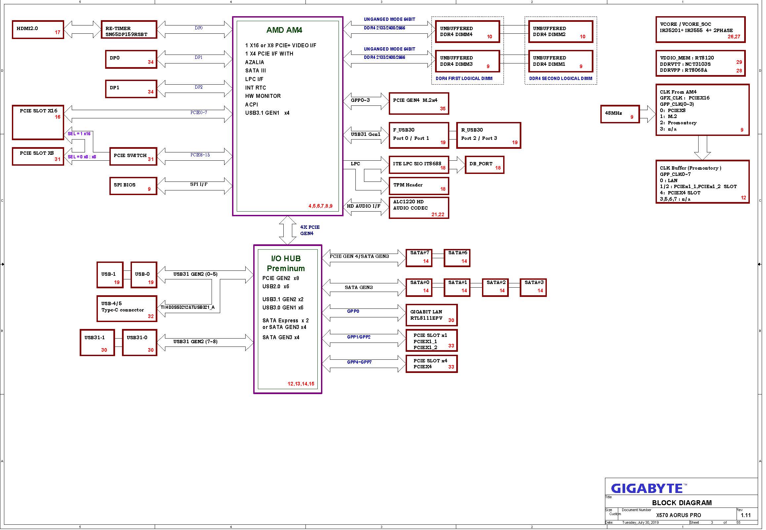766x530 pixels.
Task: Click the 4X PCIE GEN4 link label
Action: pyautogui.click(x=310, y=230)
